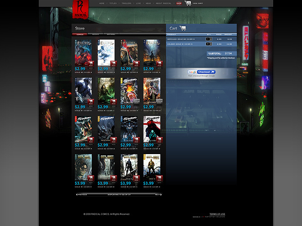Add the raised-sword Caliber cover to cart

click(159, 64)
